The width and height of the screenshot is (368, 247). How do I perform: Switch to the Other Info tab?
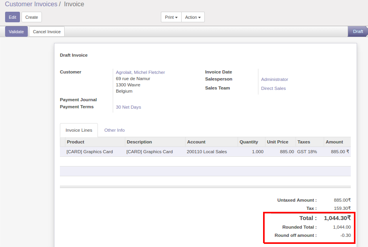click(x=114, y=130)
